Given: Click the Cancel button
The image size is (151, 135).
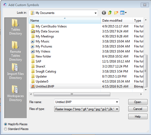Looking at the screenshot, I should 138,109.
